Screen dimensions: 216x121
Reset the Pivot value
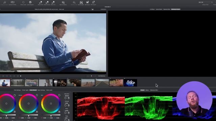click(65, 113)
